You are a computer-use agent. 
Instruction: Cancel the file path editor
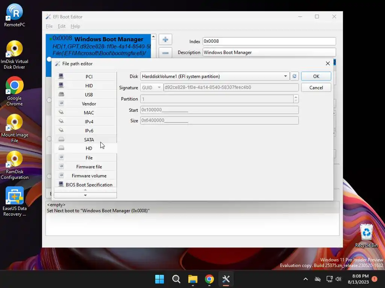(x=316, y=87)
